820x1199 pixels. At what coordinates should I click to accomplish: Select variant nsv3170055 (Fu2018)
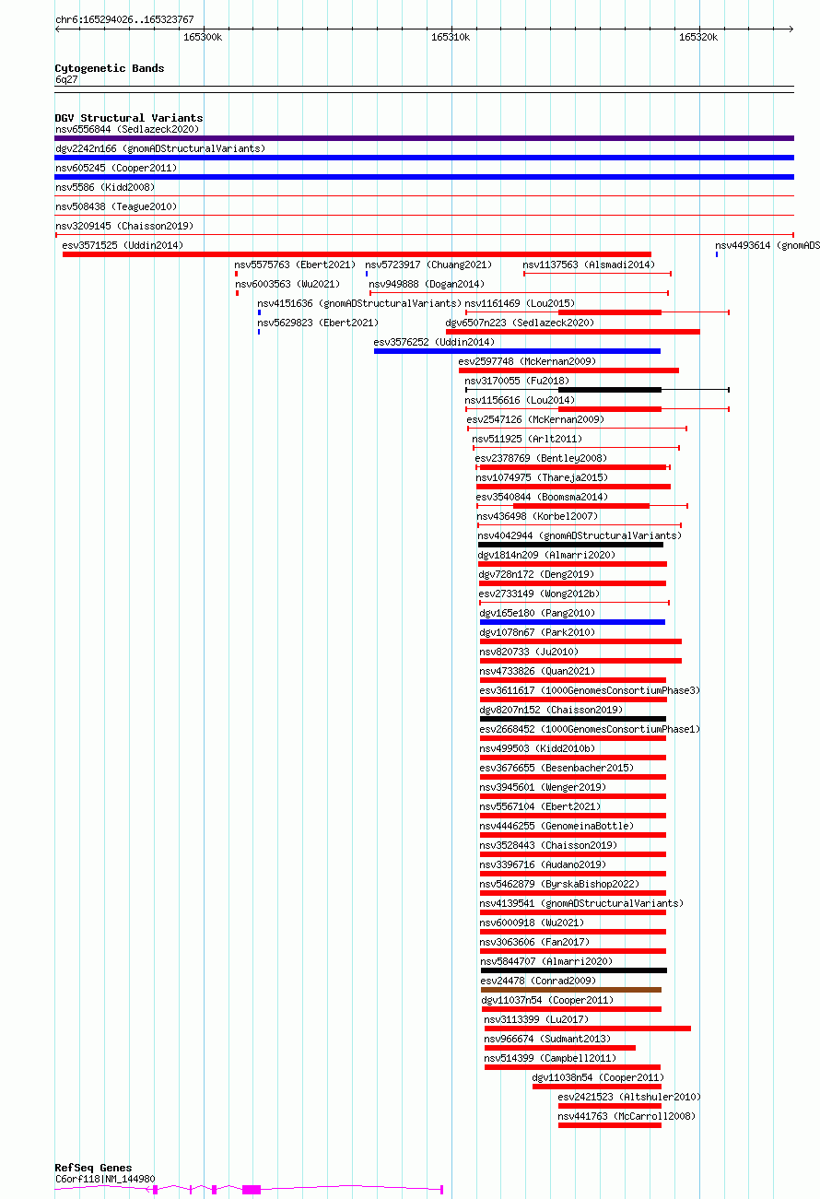[x=517, y=381]
